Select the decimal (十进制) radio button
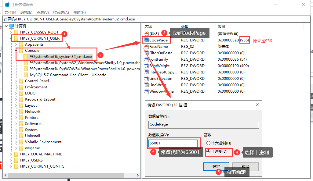This screenshot has width=313, height=181. click(209, 151)
